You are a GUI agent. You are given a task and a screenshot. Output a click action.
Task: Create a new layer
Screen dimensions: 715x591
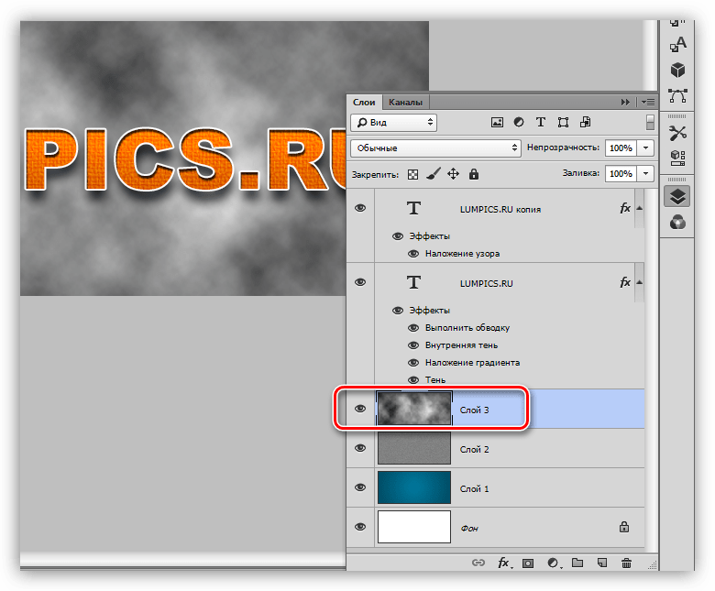602,563
